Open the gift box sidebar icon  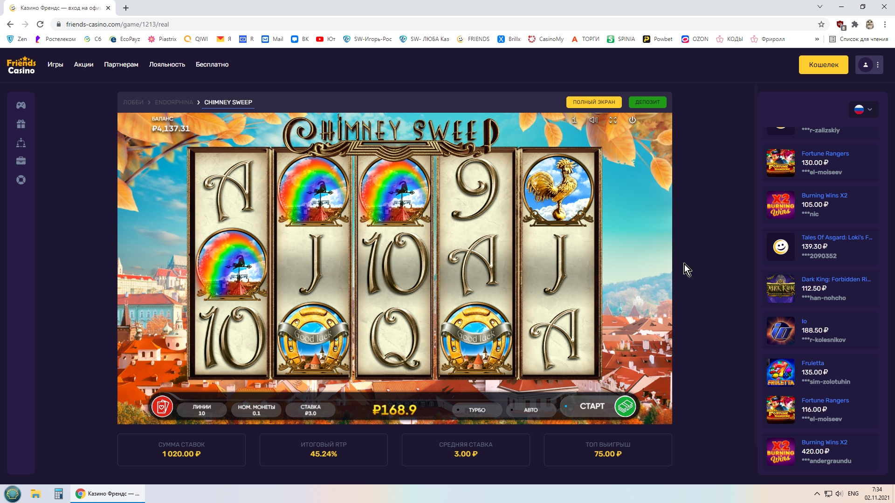coord(21,124)
